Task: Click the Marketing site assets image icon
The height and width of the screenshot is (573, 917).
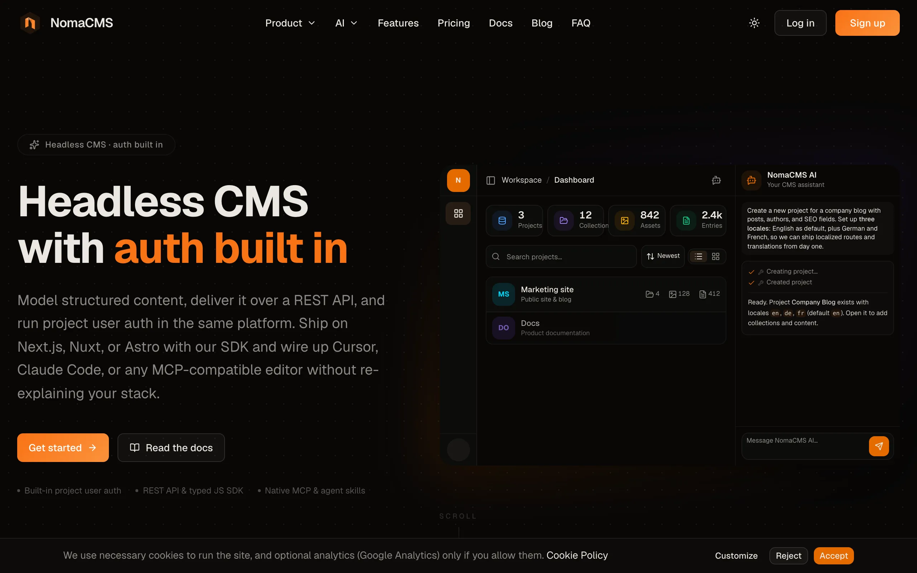Action: 673,294
